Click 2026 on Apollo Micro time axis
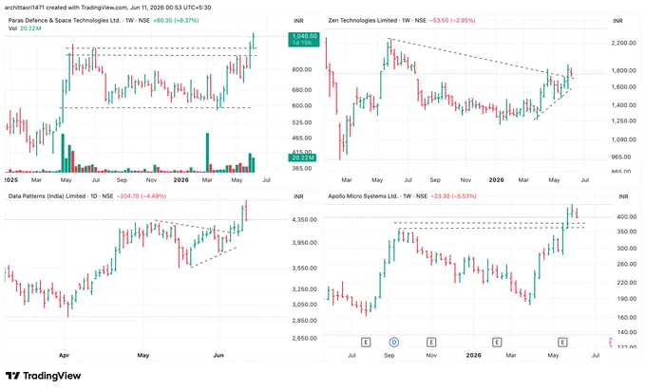 click(473, 355)
